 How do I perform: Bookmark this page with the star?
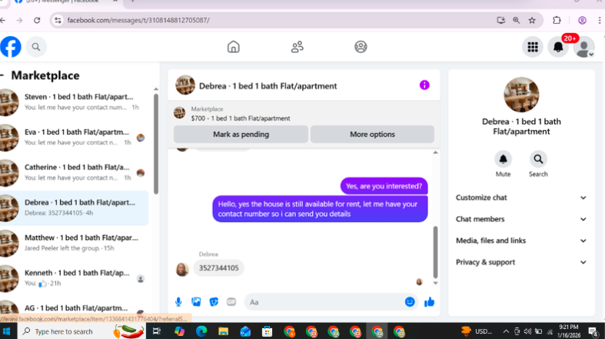click(x=532, y=20)
